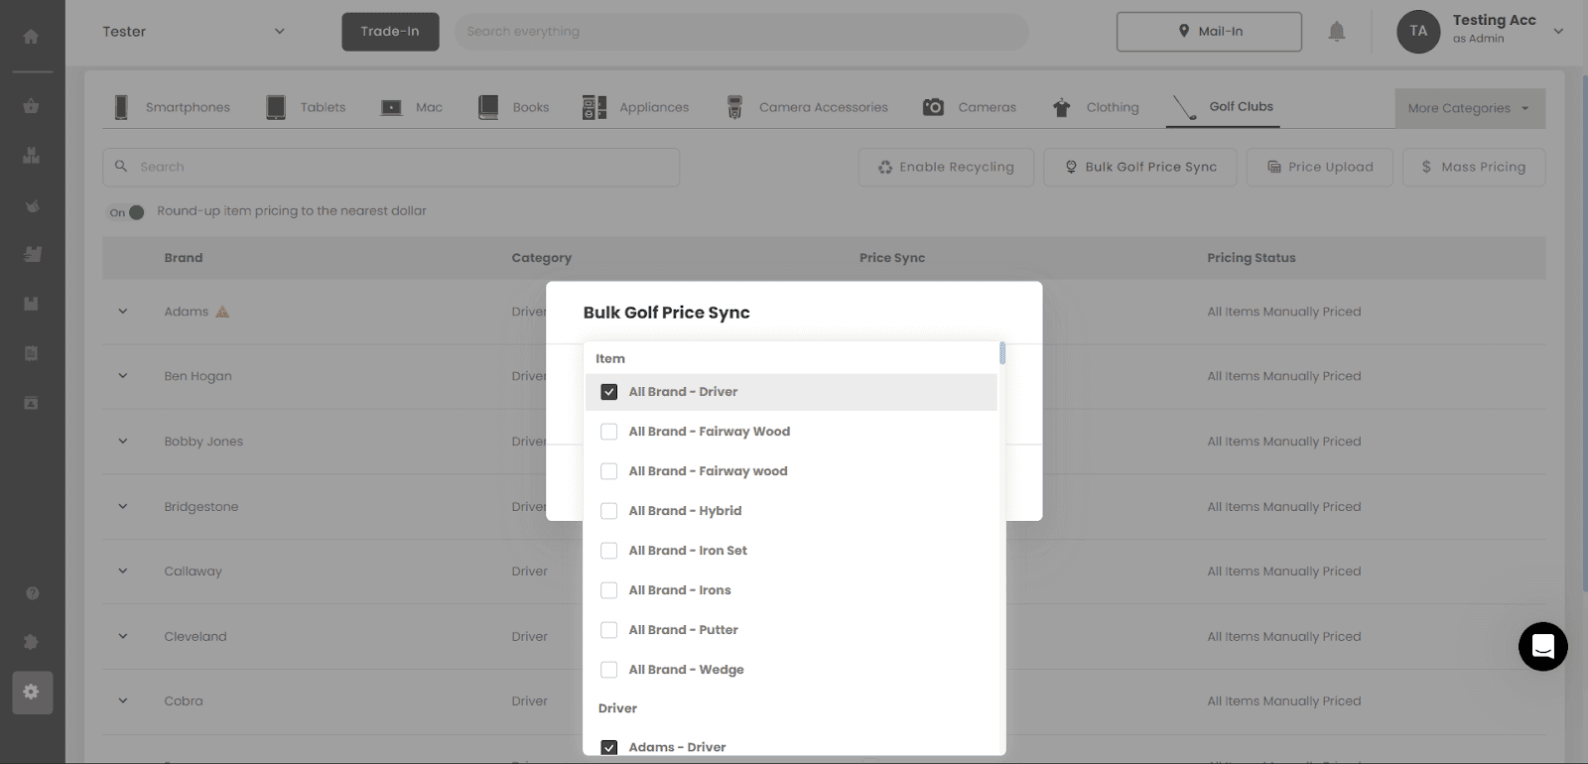Image resolution: width=1588 pixels, height=764 pixels.
Task: Click the Pricing Status column header
Action: [x=1252, y=258]
